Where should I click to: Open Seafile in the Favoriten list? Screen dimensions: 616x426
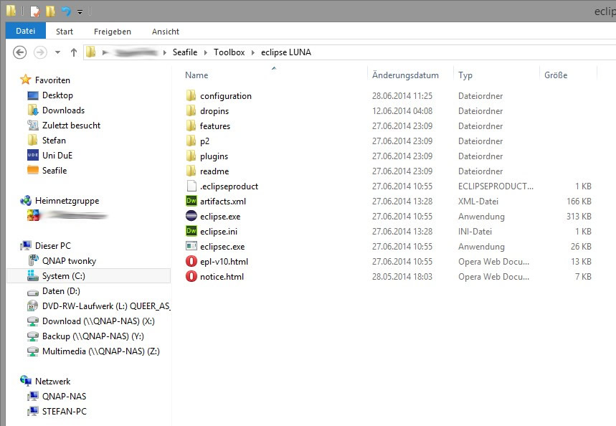pos(55,171)
